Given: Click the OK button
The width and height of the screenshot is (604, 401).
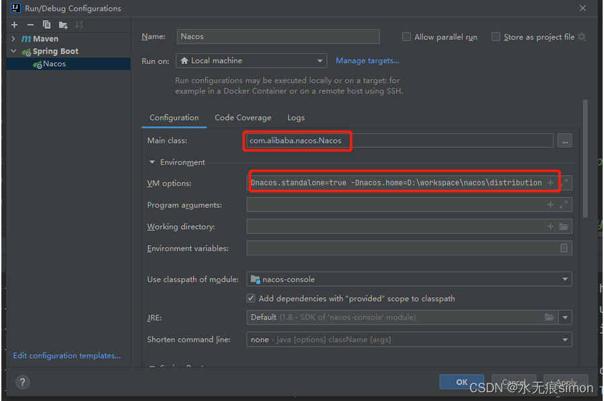Looking at the screenshot, I should (x=462, y=381).
